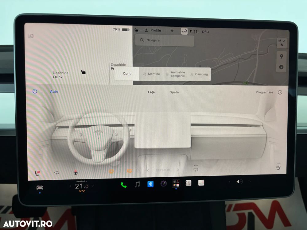The width and height of the screenshot is (307, 230).
Task: Open car controls icon in bottom bar
Action: [x=40, y=187]
